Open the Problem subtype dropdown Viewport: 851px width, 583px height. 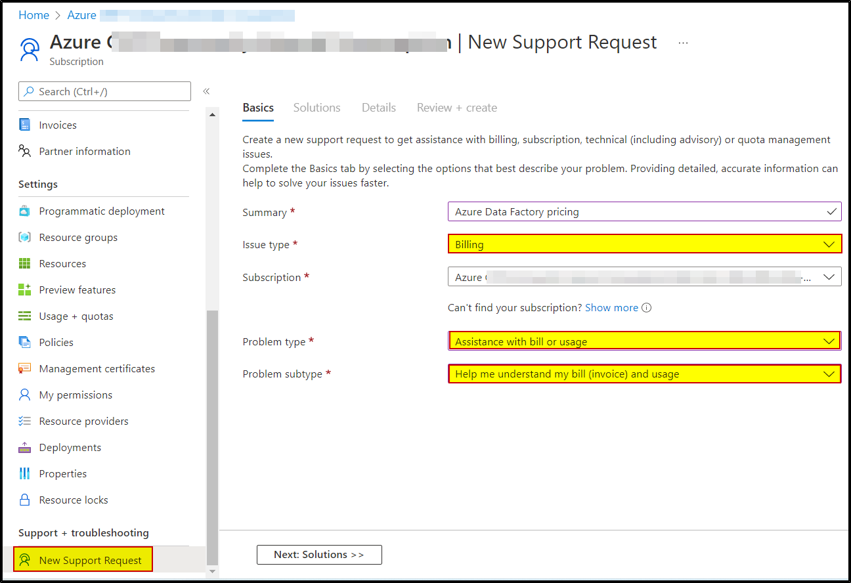pyautogui.click(x=644, y=374)
